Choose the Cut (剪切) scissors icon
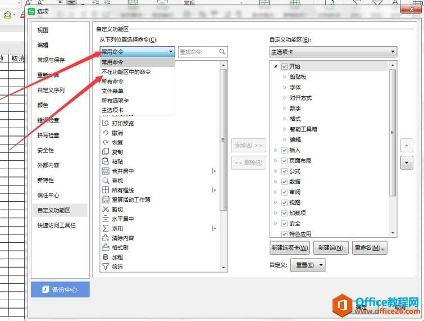 (106, 209)
